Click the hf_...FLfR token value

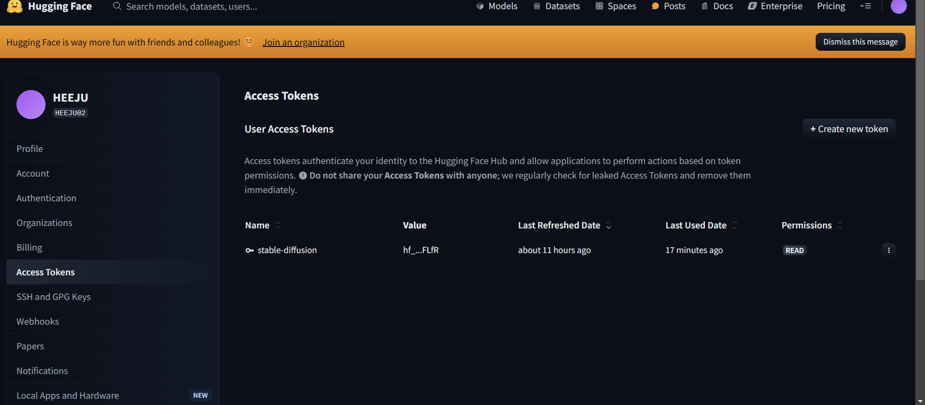[x=421, y=250]
